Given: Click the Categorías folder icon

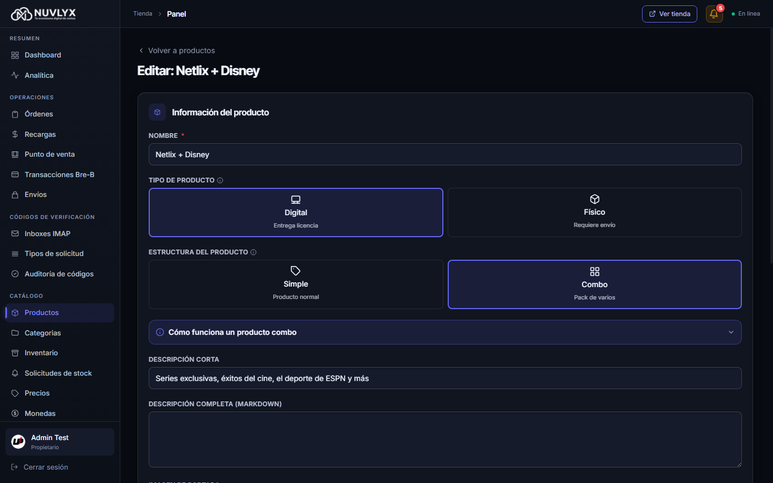Looking at the screenshot, I should tap(15, 333).
